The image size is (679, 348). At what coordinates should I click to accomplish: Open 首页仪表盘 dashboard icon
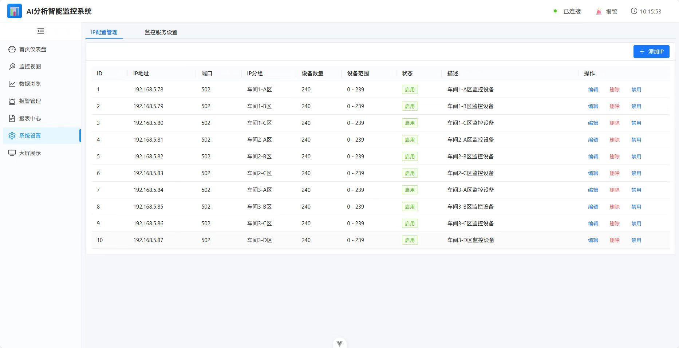click(12, 49)
